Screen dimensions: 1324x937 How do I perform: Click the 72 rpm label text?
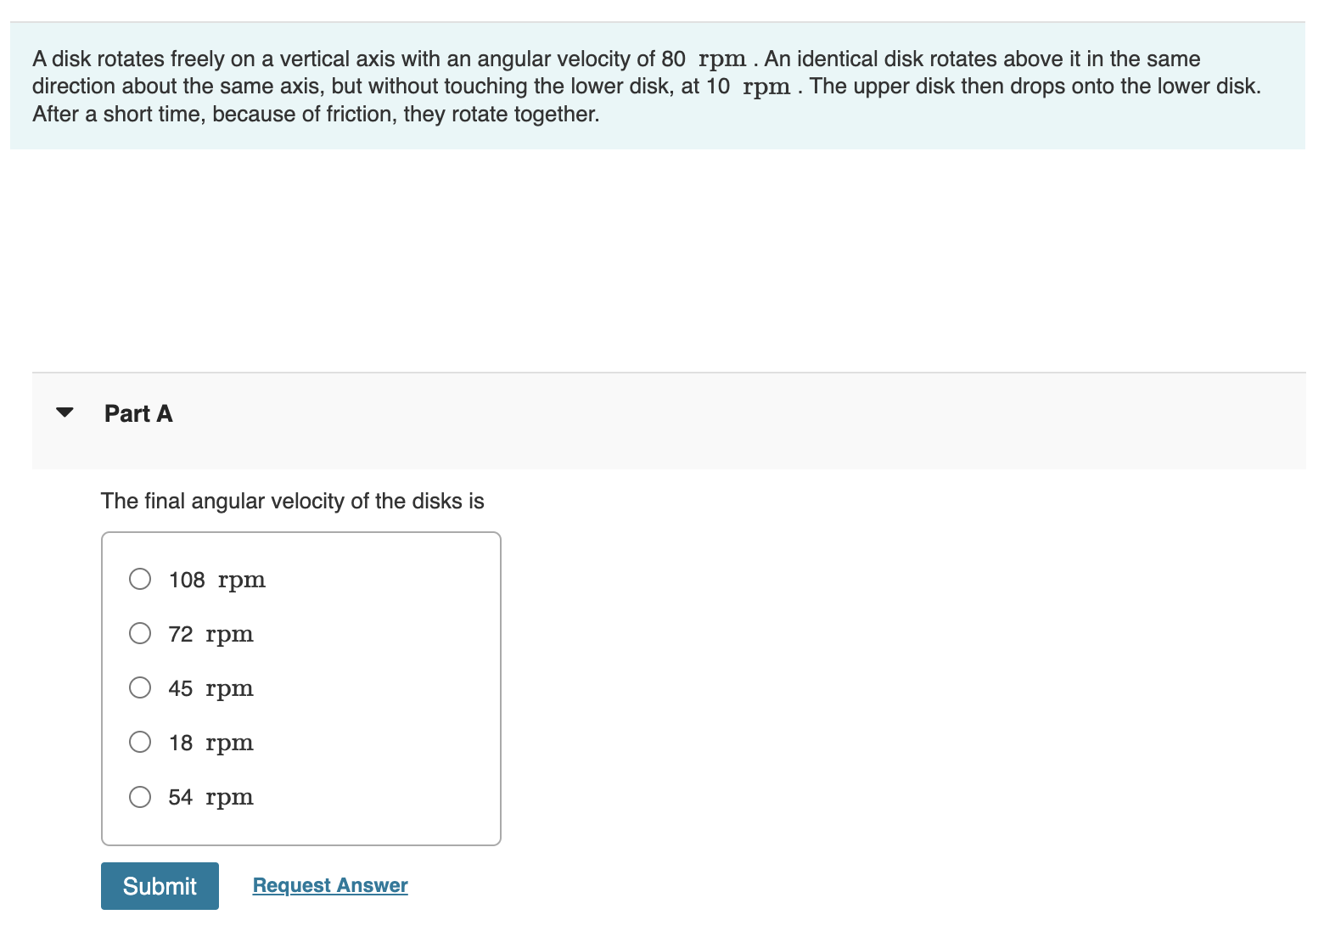click(x=210, y=633)
